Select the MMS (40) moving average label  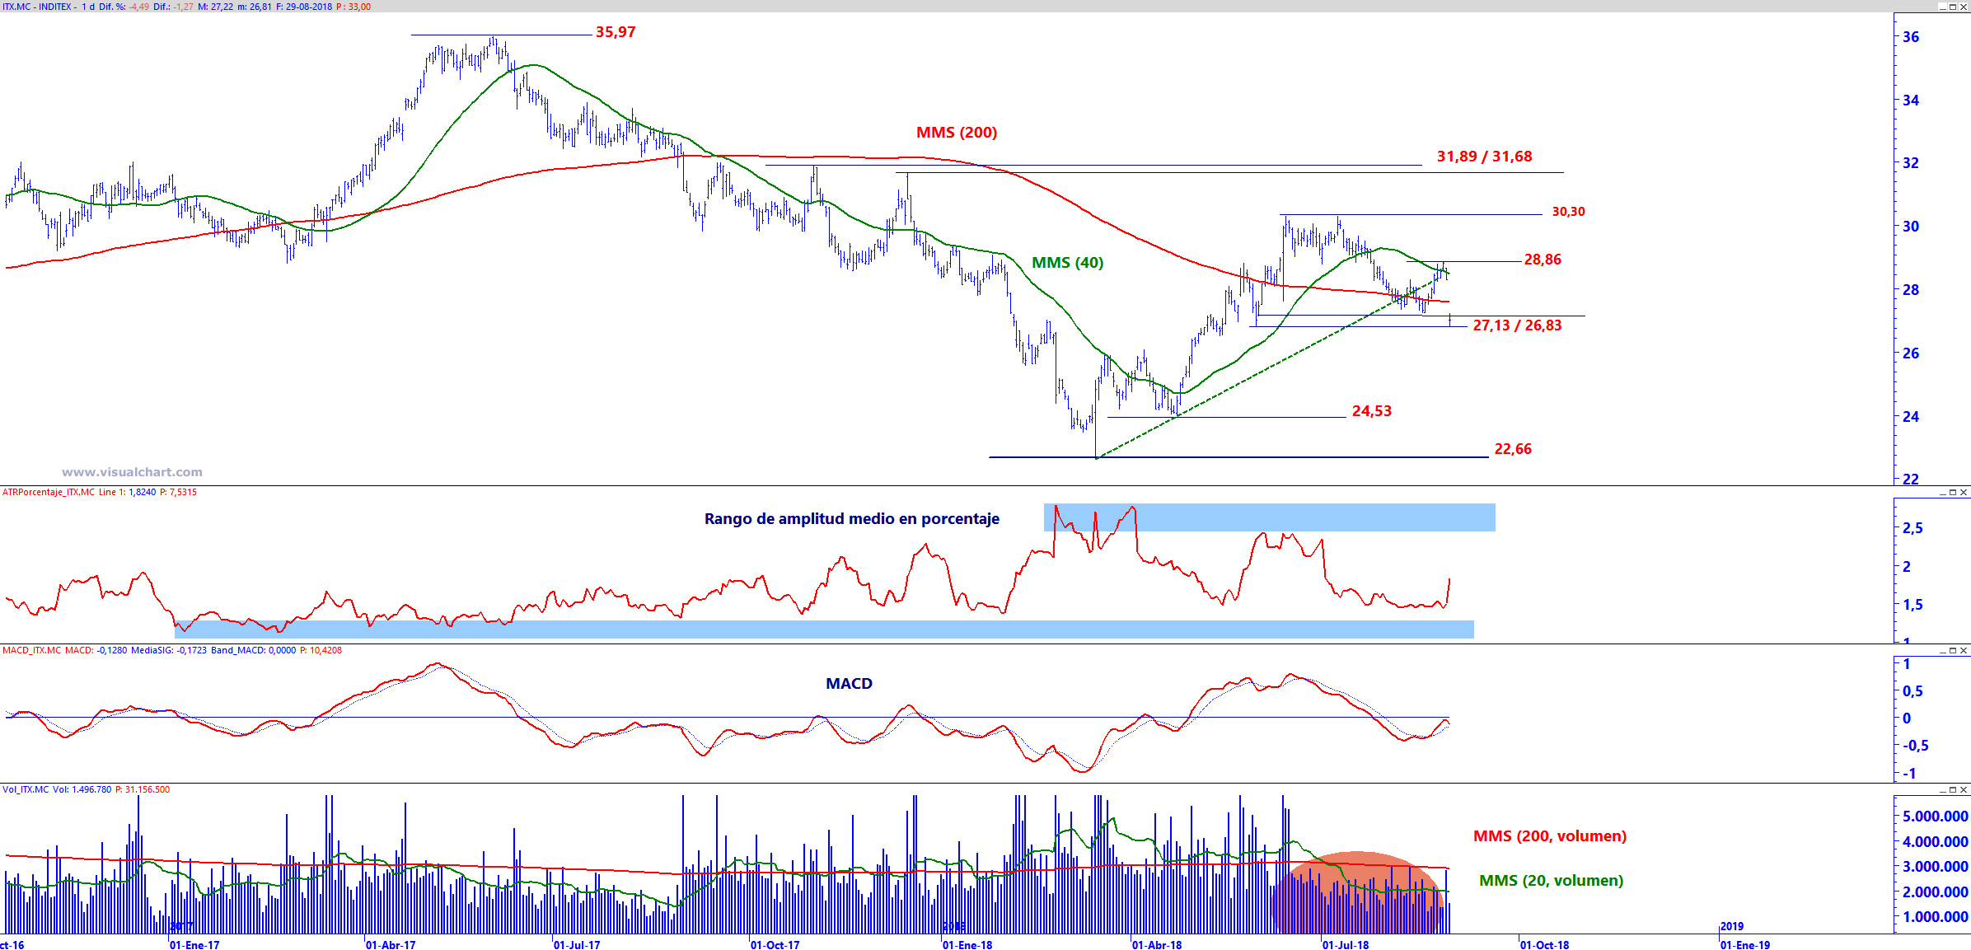(1067, 263)
